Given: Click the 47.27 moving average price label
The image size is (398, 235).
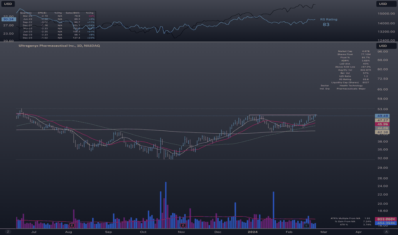Looking at the screenshot, I should (382, 120).
